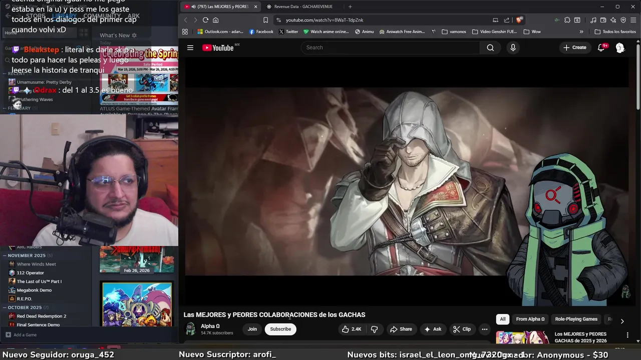Open the Todos los favoritos folder
Viewport: 641px width, 360px height.
(615, 31)
